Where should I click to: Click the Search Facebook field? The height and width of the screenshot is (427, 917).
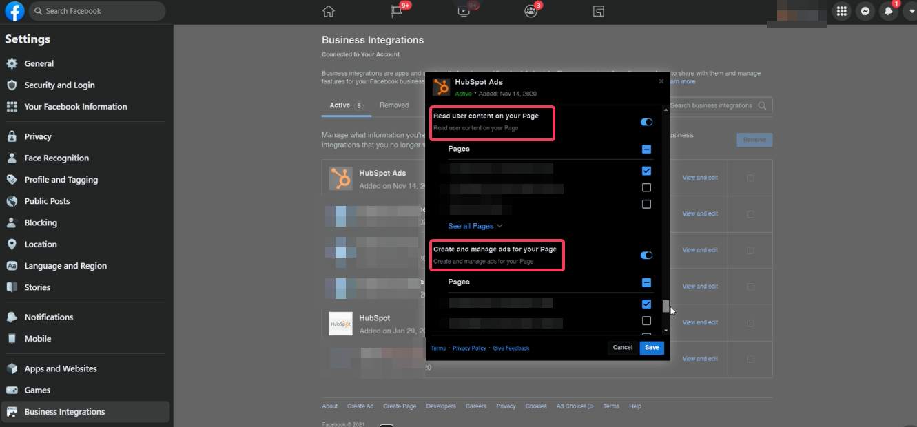click(x=97, y=11)
